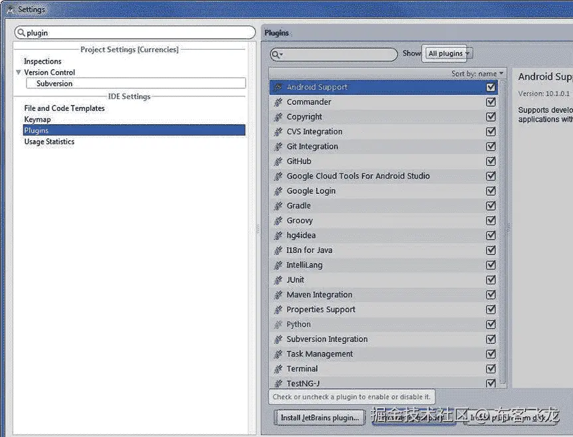Screen dimensions: 573x437
Task: Select the Google Cloud Tools For Android Studio row
Action: (383, 176)
